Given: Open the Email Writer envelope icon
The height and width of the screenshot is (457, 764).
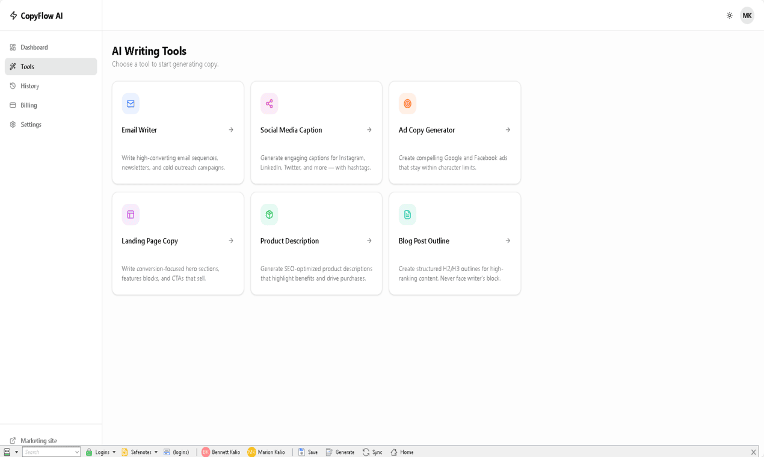Looking at the screenshot, I should point(131,103).
